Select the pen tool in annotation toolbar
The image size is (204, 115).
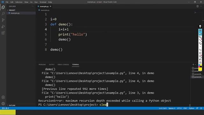click(200, 37)
